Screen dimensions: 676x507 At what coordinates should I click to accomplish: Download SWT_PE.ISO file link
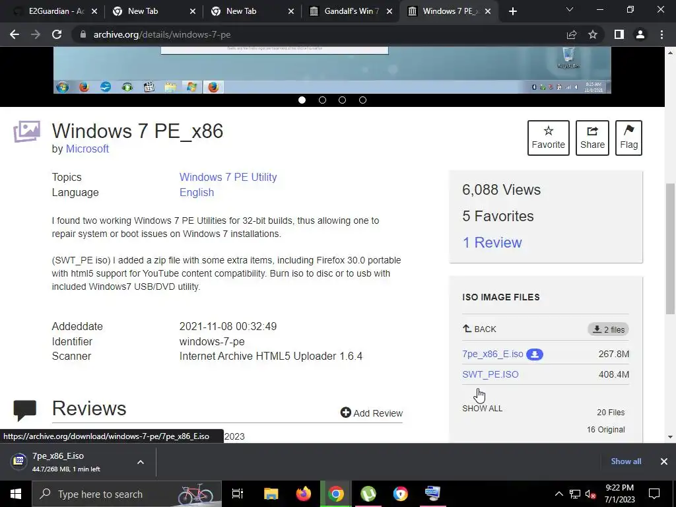490,374
